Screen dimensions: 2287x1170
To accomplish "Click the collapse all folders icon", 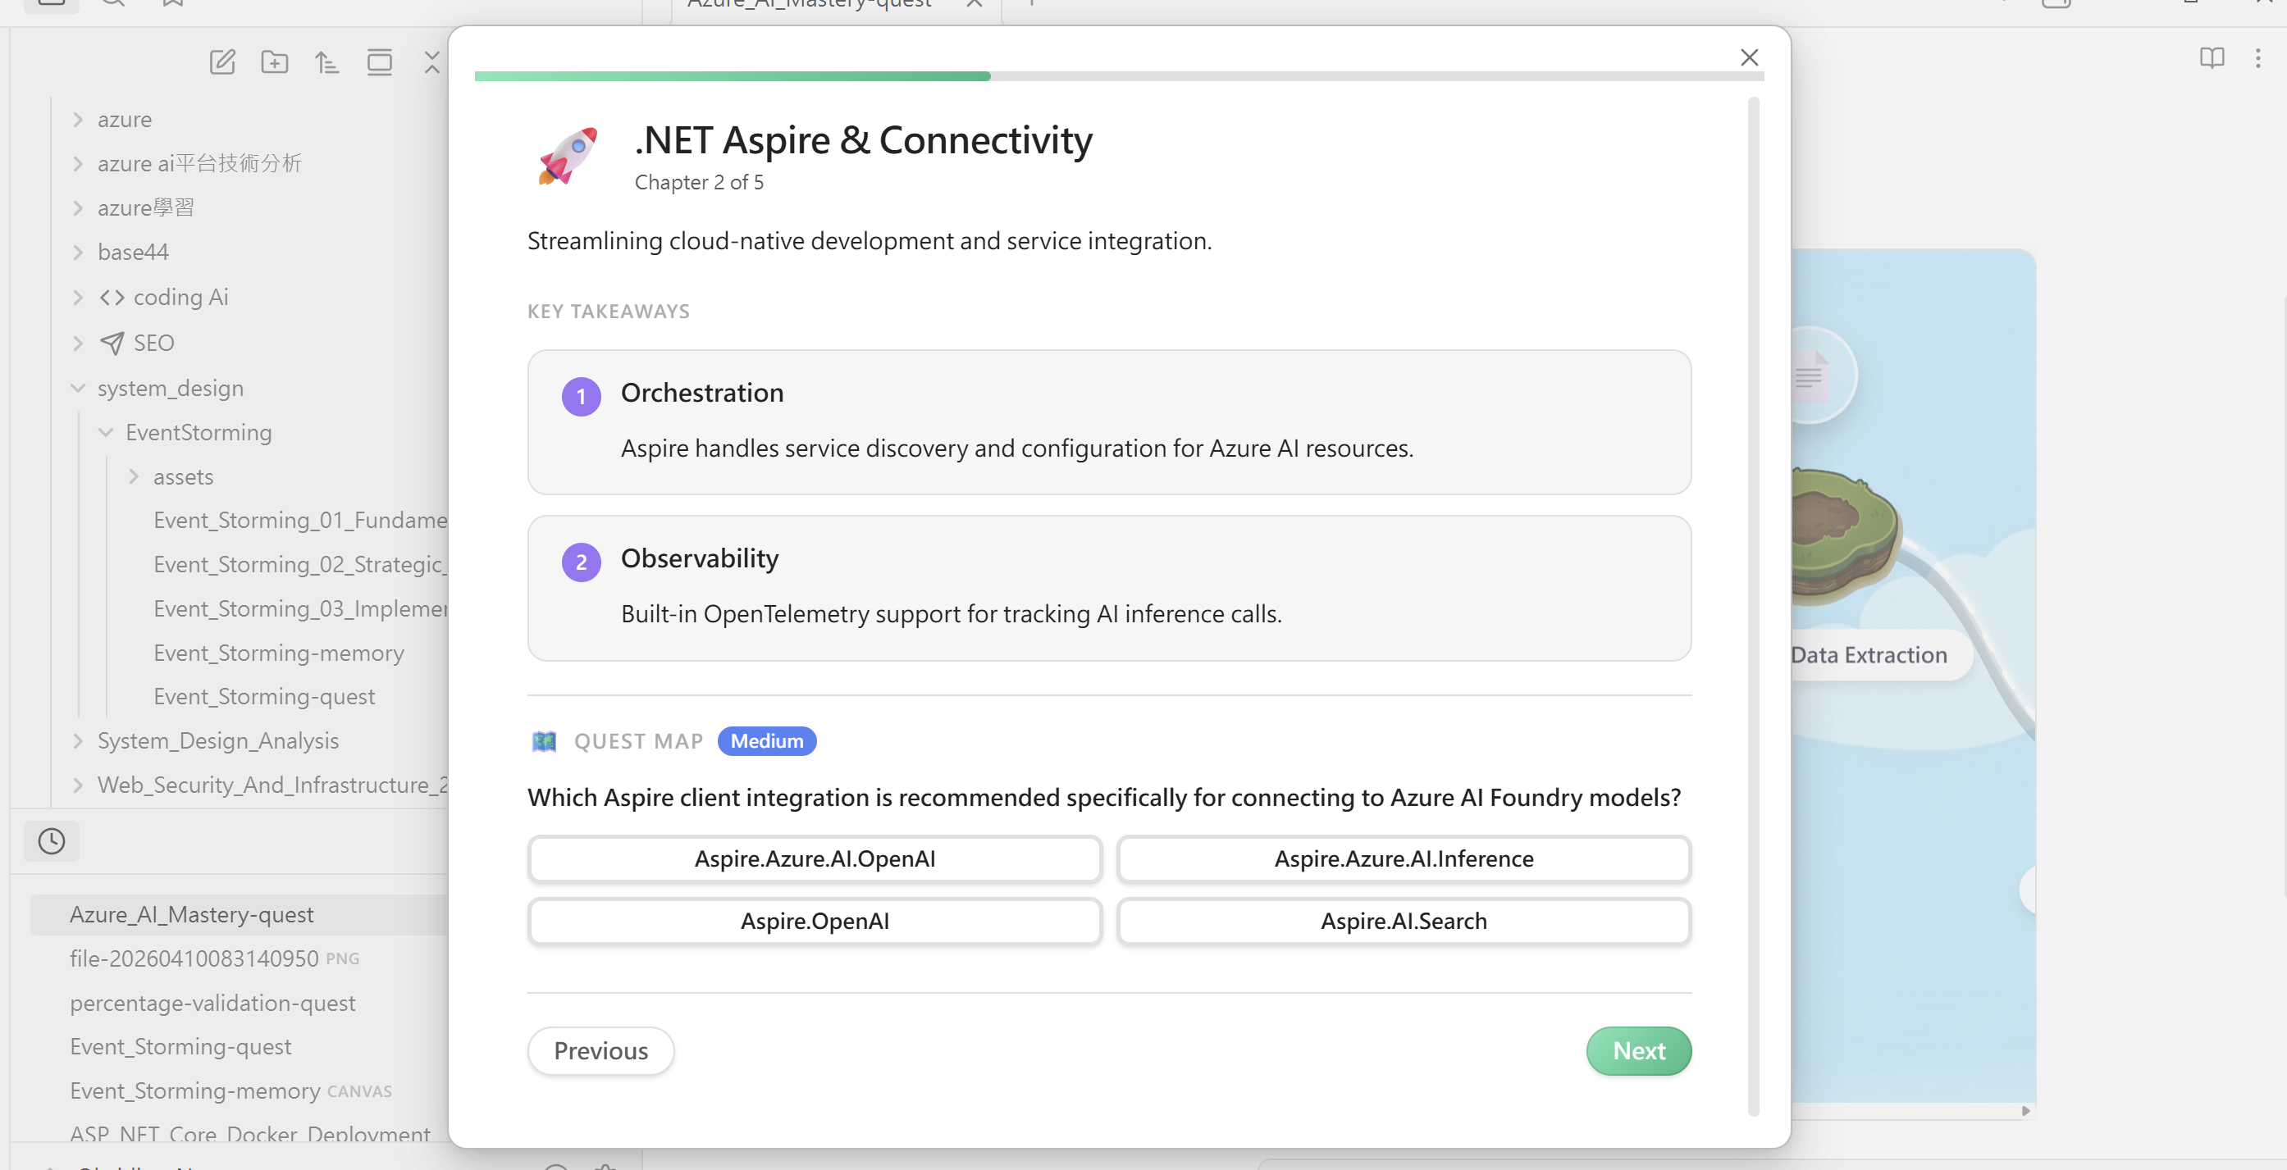I will tap(431, 62).
